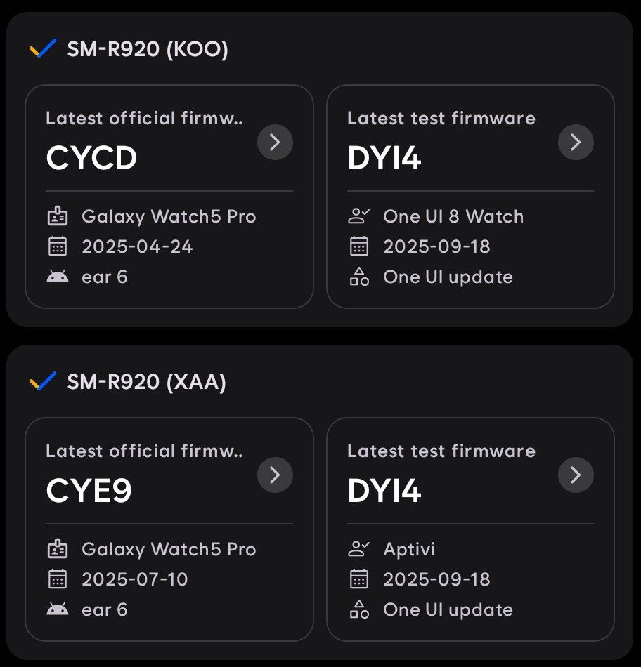Click calendar icon in KOO test firmware card
The image size is (641, 667).
(x=359, y=246)
